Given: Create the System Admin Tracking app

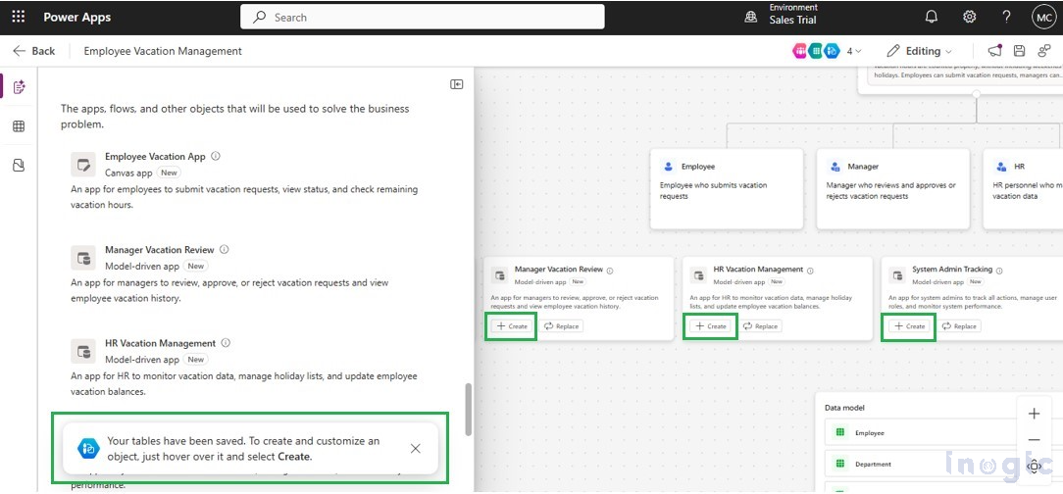Looking at the screenshot, I should [x=909, y=326].
